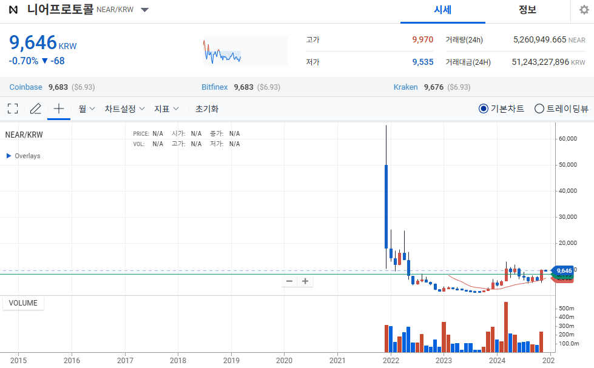Click the 2022 label on time axis
The image size is (594, 368).
(x=391, y=360)
